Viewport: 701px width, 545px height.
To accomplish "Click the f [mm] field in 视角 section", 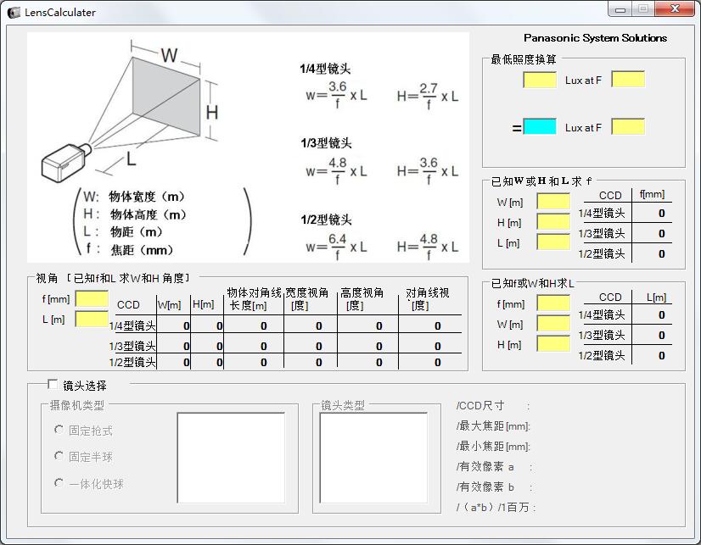I will 92,298.
